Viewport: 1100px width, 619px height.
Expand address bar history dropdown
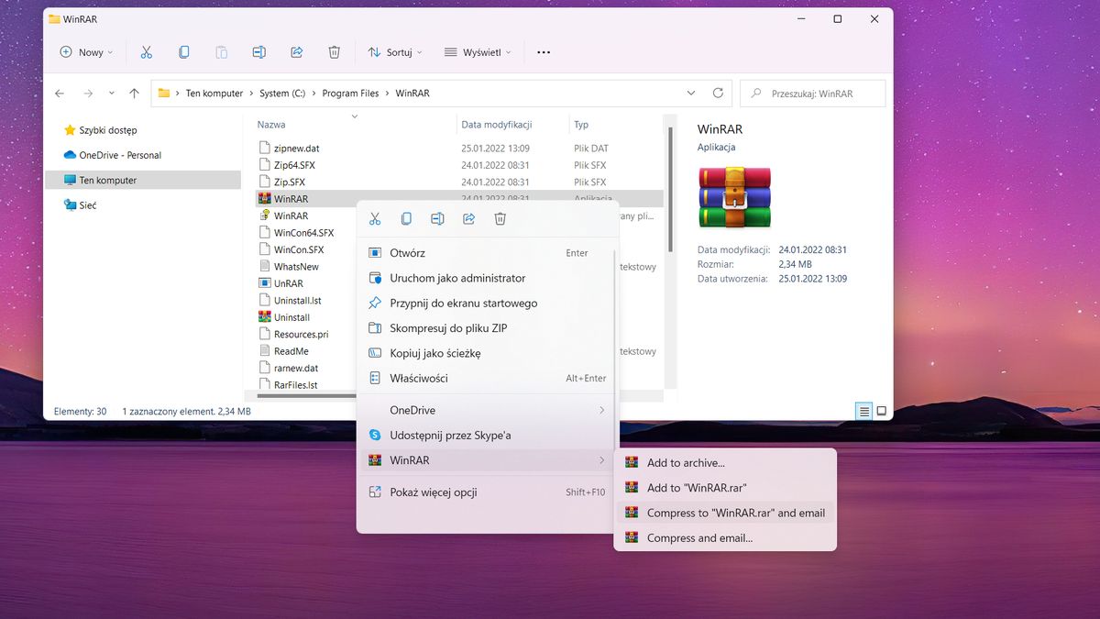click(691, 93)
